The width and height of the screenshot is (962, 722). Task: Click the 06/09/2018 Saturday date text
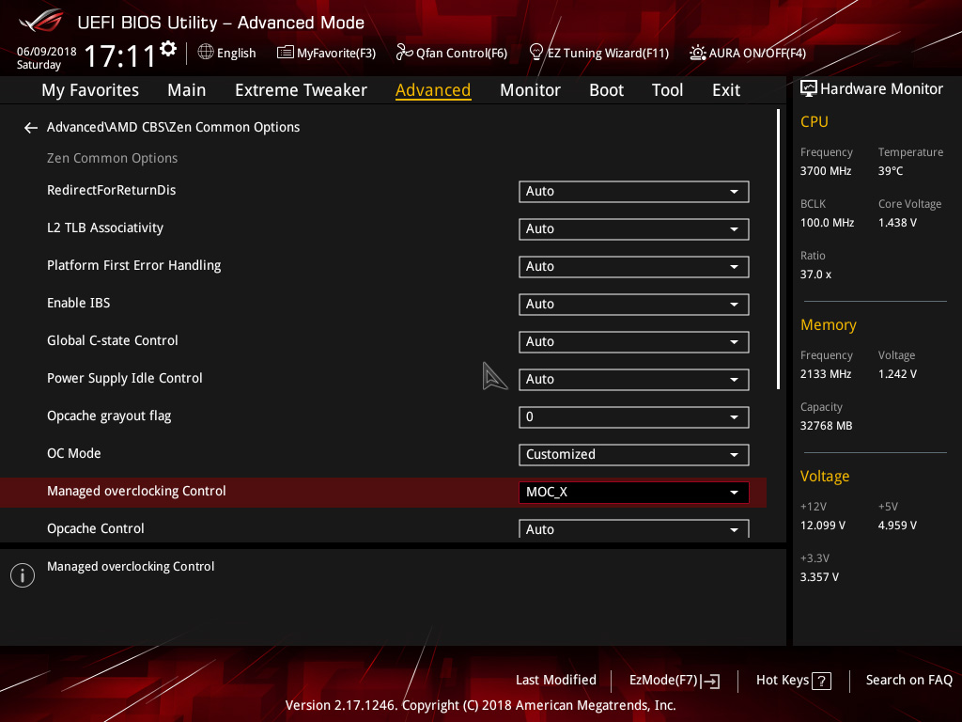(46, 57)
